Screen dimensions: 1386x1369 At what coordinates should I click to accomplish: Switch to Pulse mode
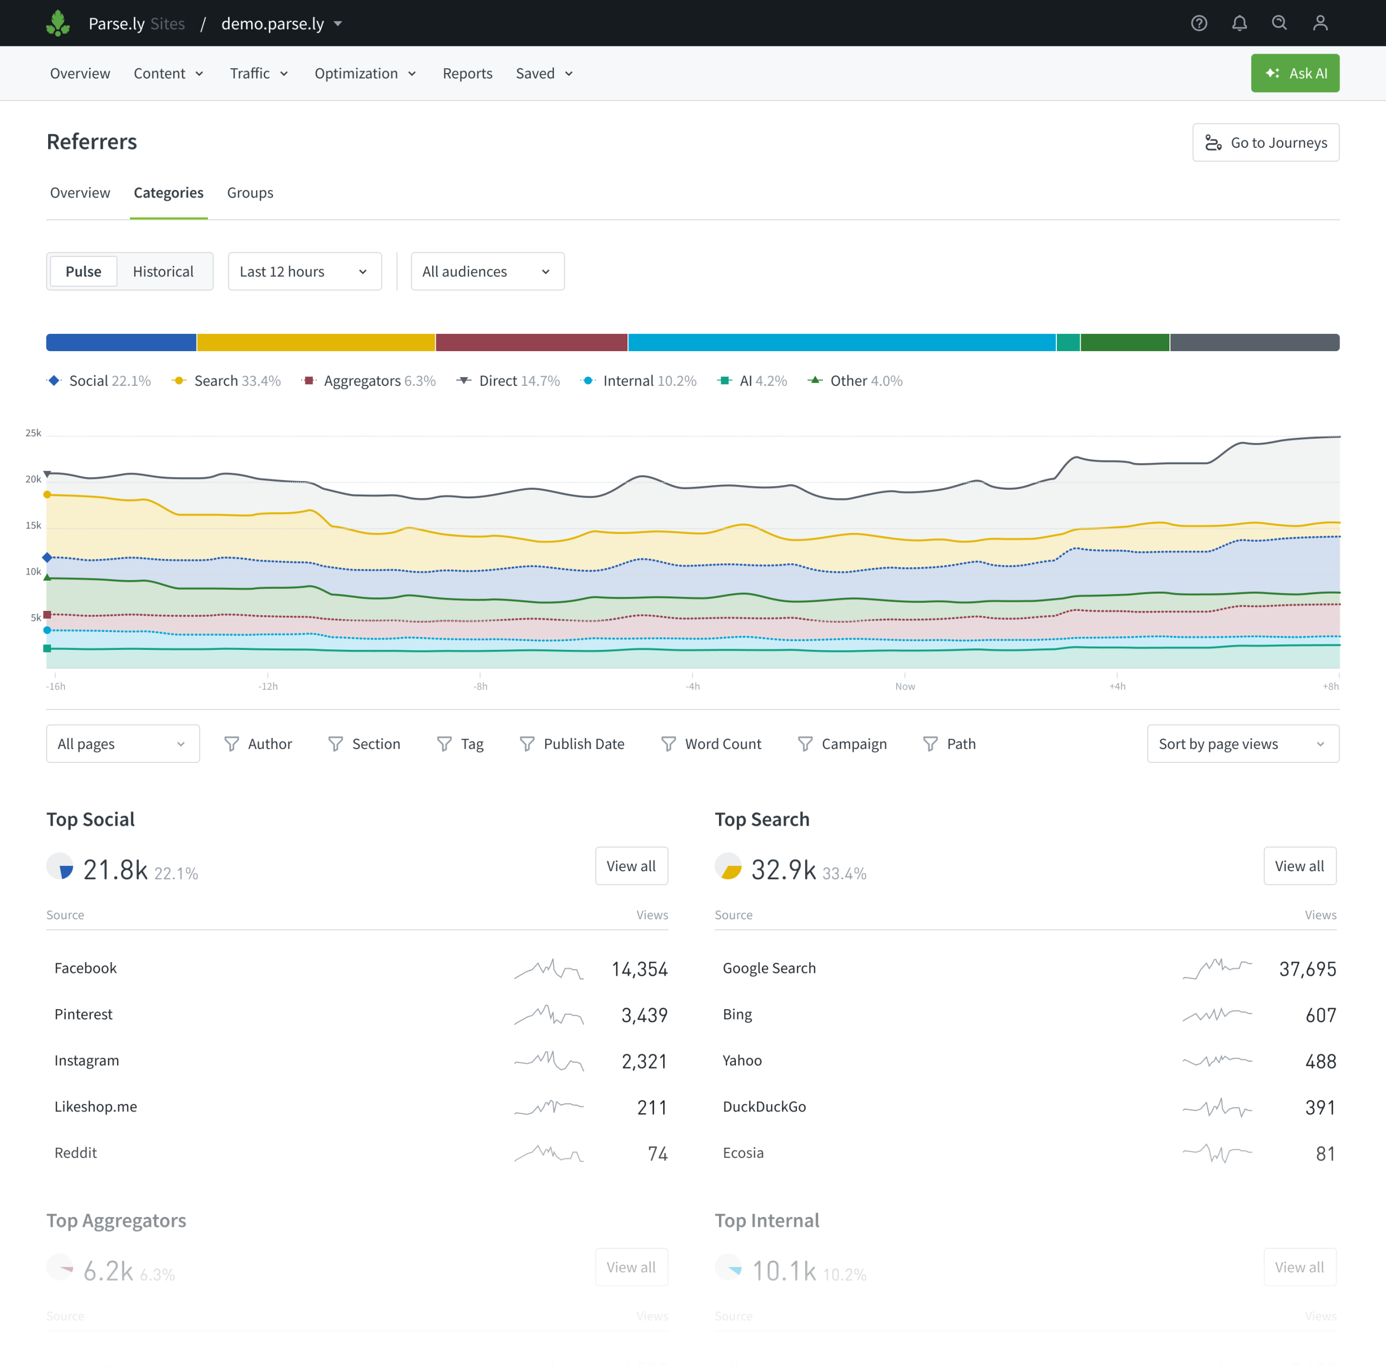[x=83, y=271]
